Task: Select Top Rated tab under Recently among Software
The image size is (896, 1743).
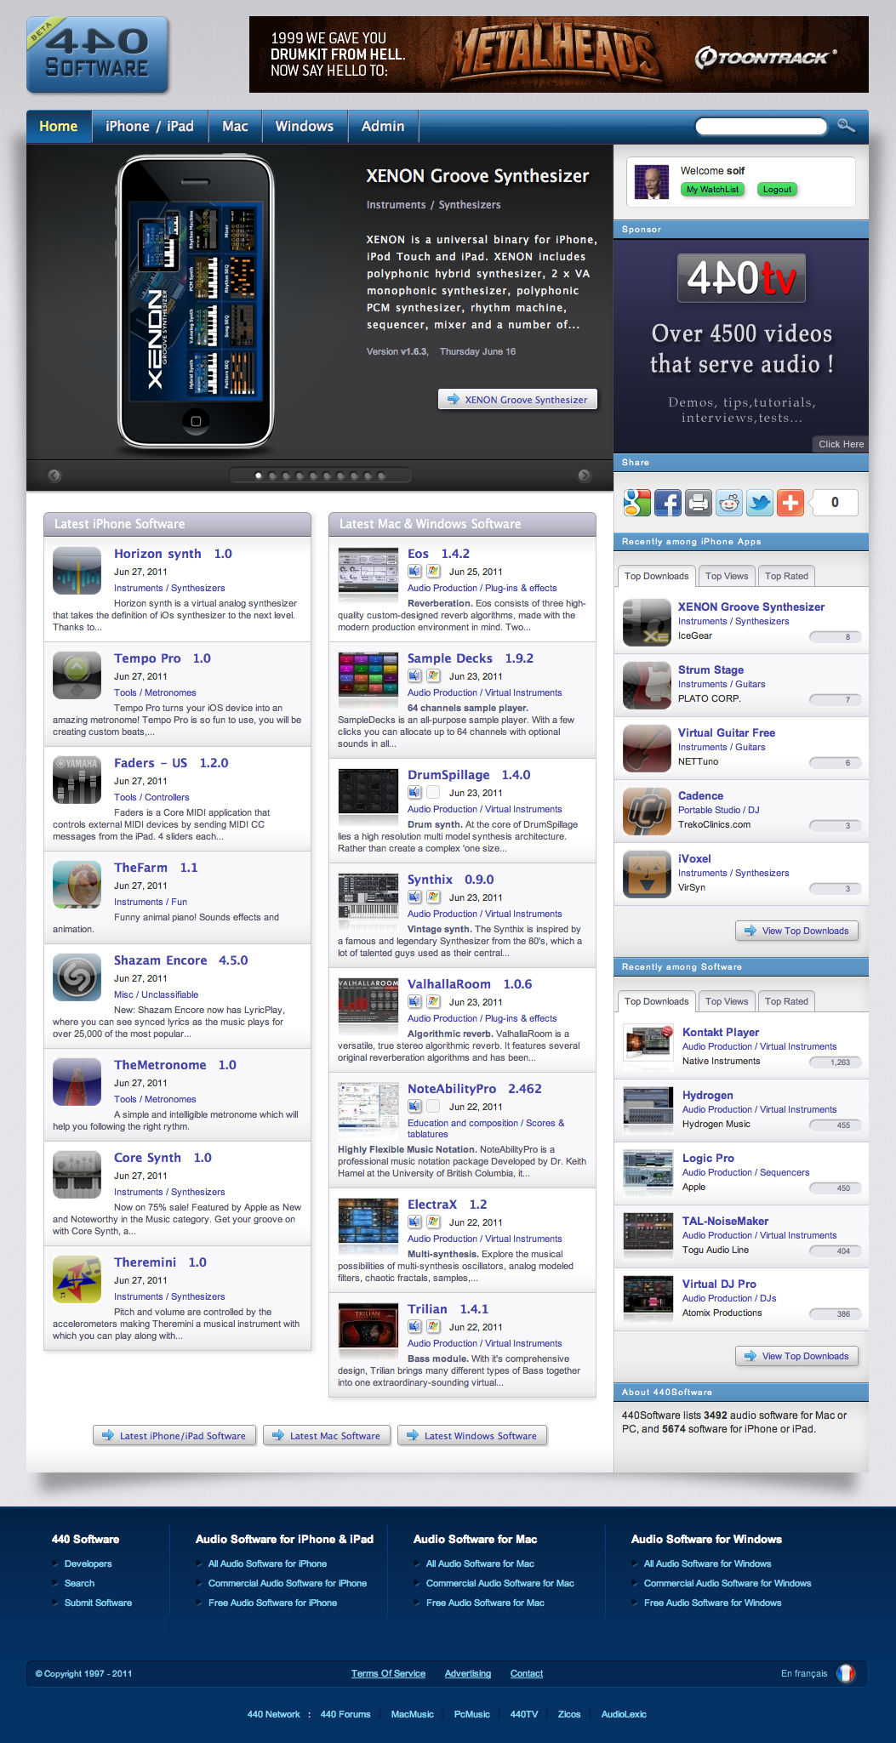Action: 786,1001
